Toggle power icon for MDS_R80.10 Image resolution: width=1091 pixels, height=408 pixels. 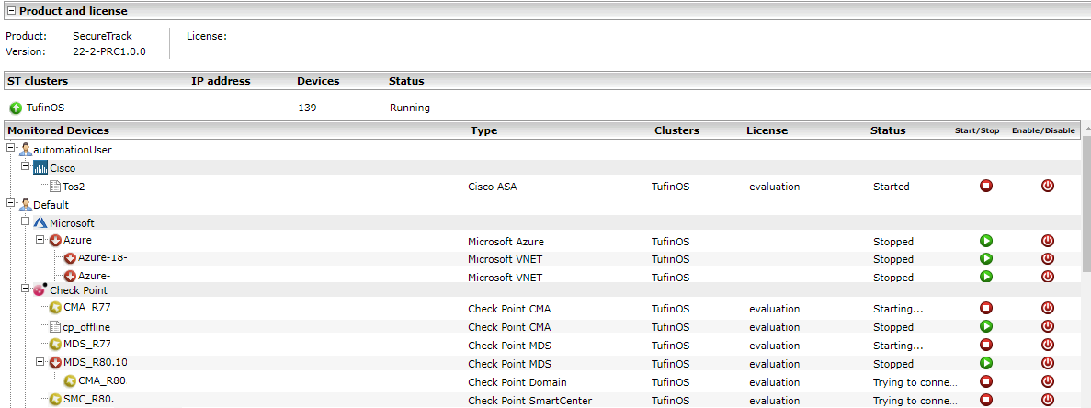tap(1047, 363)
